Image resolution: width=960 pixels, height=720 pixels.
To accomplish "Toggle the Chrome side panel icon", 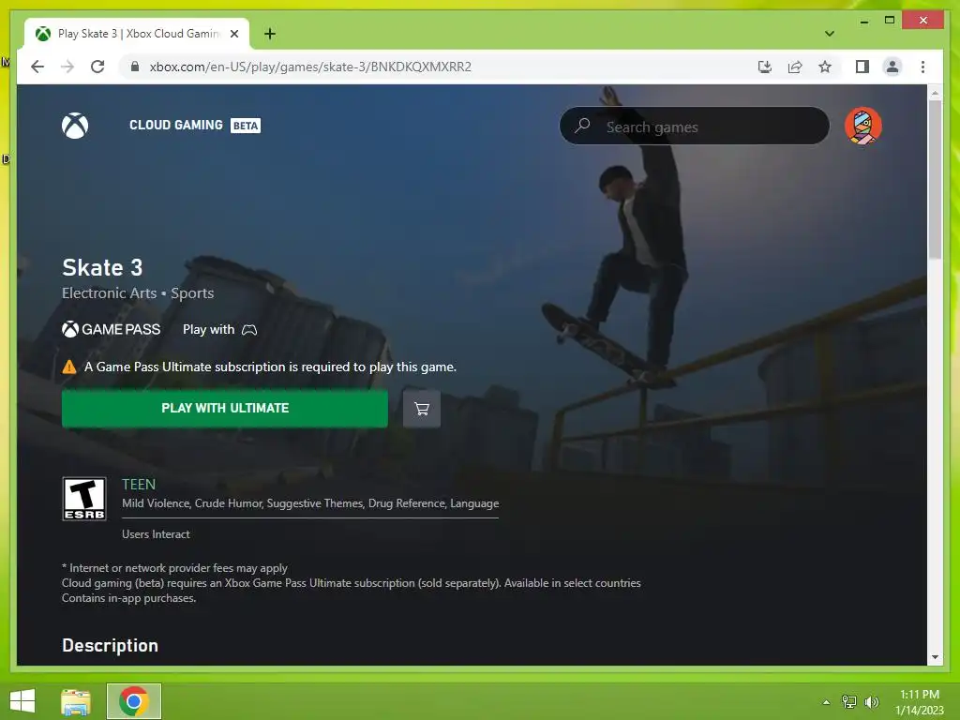I will [862, 67].
